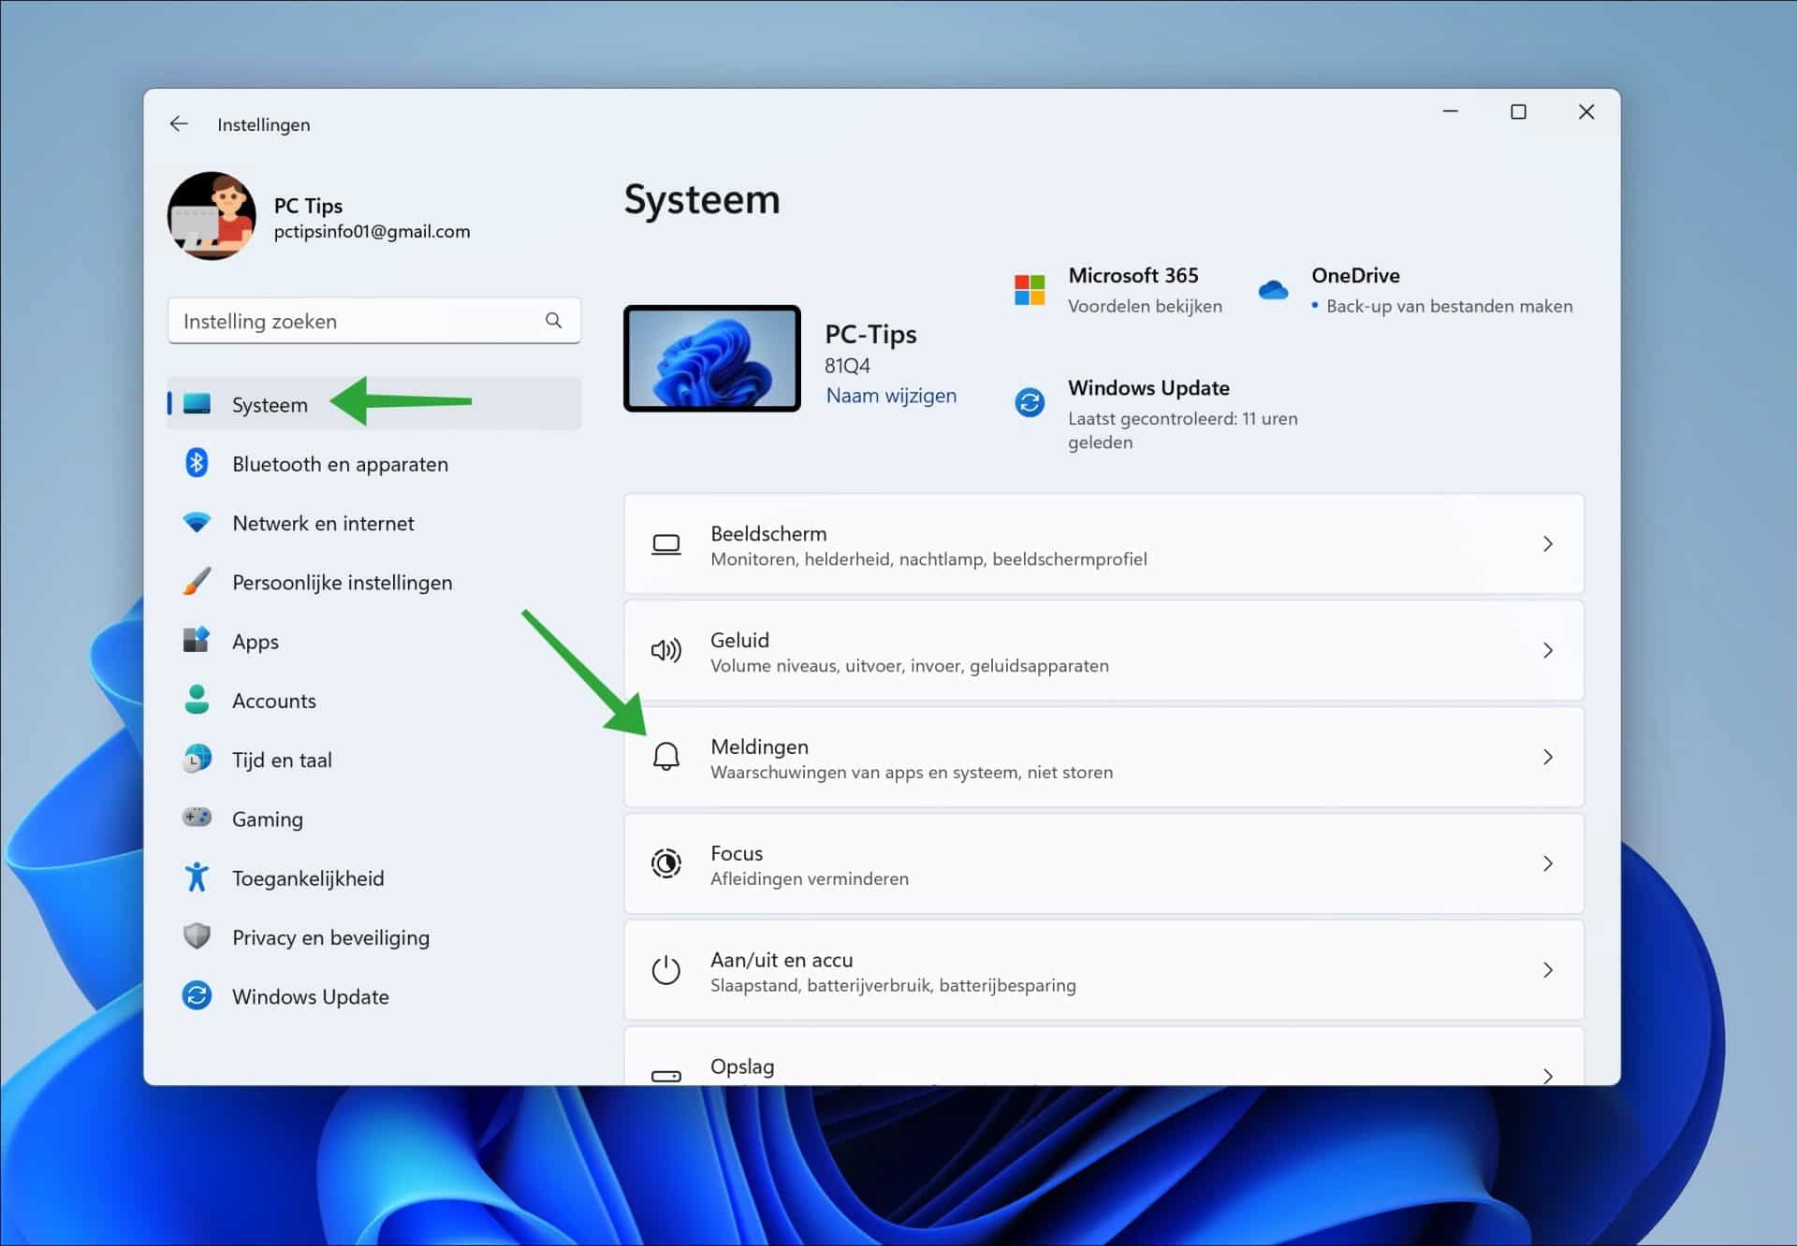The height and width of the screenshot is (1246, 1797).
Task: Click the Aan/uit en accu power icon
Action: click(x=666, y=970)
